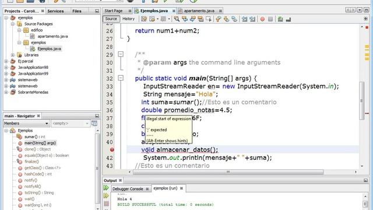Select sumar() : int in Navigator
Viewport: 373px width, 210px height.
click(x=35, y=137)
